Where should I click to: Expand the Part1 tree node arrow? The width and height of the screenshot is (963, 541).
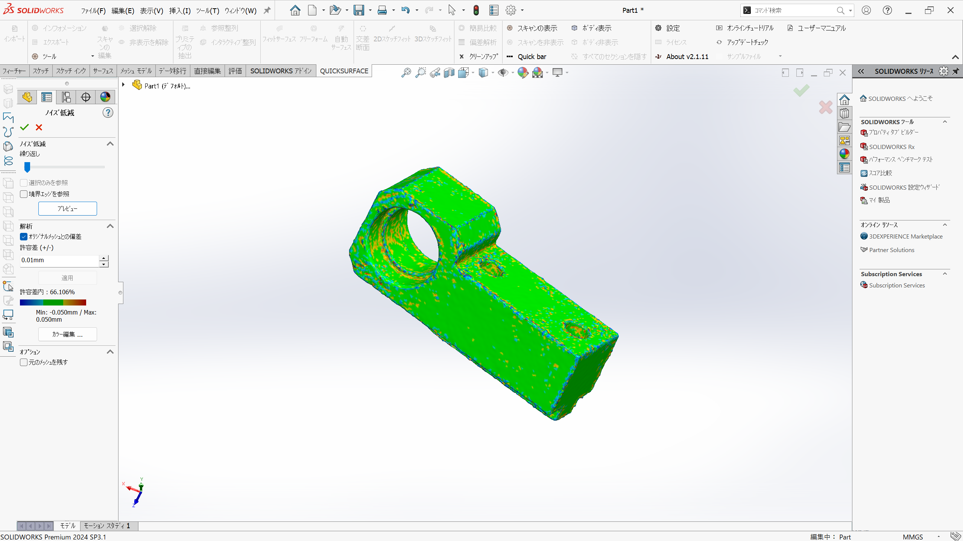point(123,85)
